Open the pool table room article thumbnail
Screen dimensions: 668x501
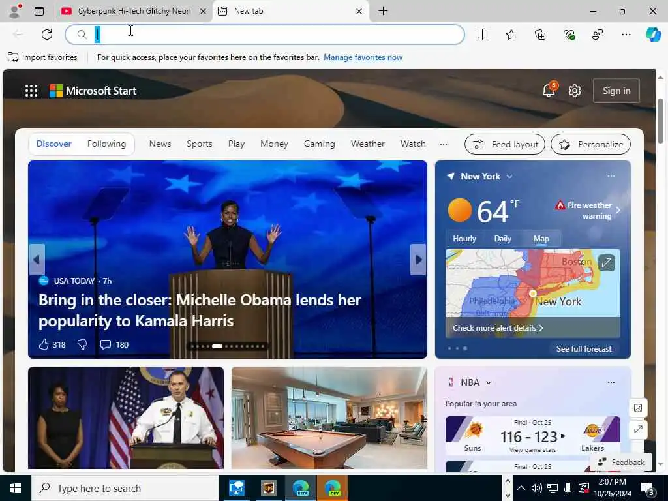click(x=329, y=417)
